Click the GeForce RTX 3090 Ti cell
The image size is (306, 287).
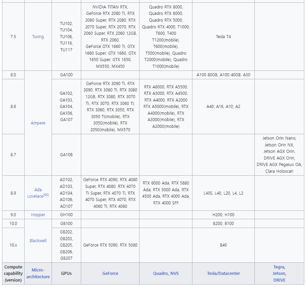click(110, 107)
